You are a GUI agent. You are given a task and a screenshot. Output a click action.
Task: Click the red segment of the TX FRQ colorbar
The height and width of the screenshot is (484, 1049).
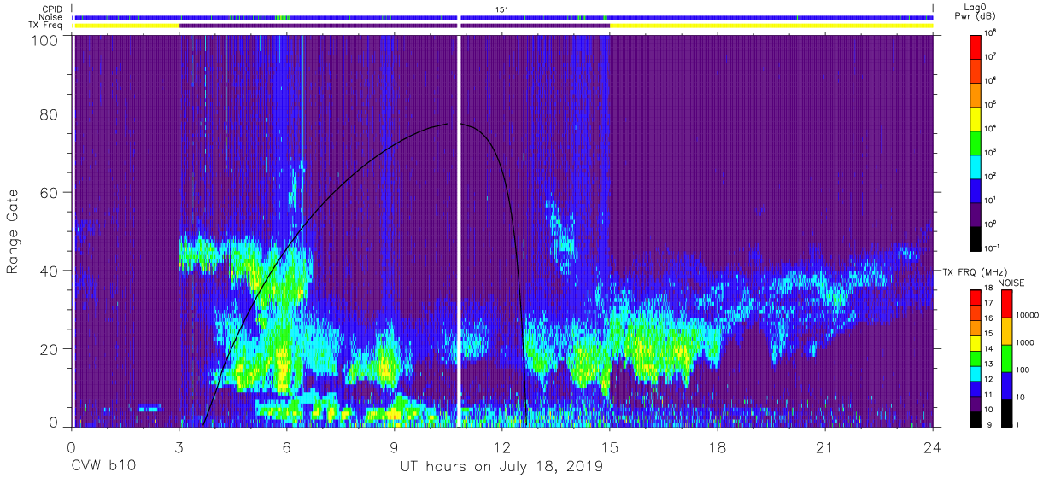pos(976,298)
